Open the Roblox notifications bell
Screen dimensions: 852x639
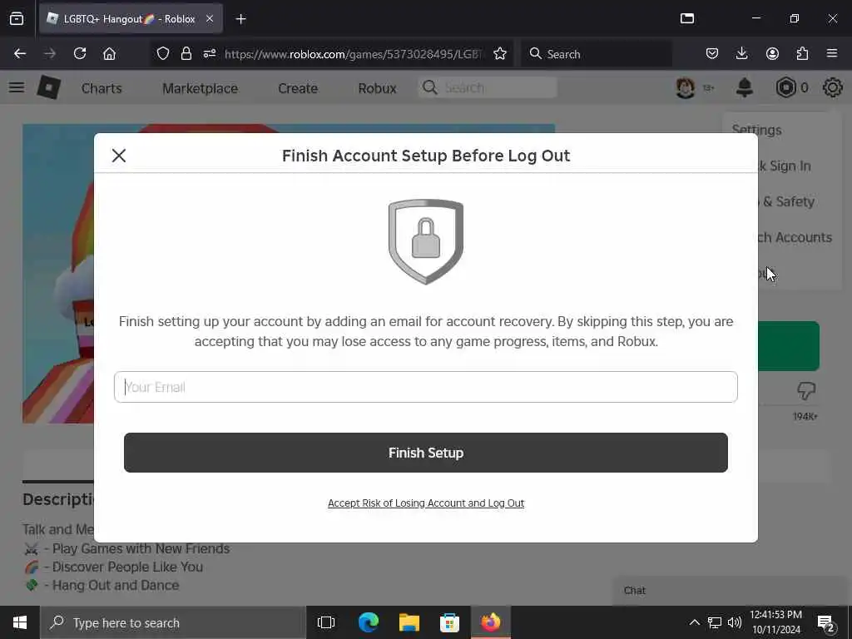coord(745,87)
